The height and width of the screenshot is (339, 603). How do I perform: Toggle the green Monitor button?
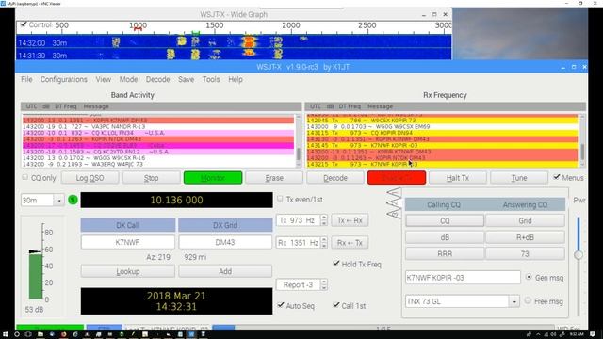(213, 178)
